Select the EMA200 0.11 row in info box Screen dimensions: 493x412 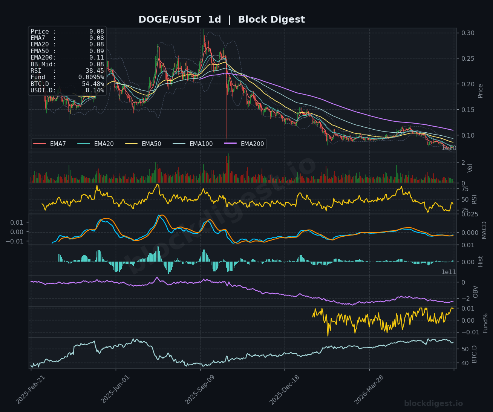point(67,58)
